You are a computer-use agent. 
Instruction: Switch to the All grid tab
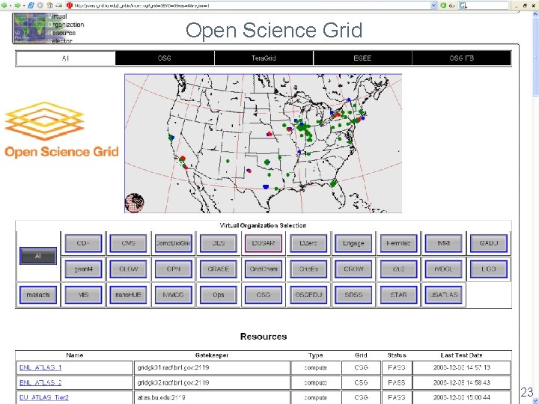(x=66, y=58)
